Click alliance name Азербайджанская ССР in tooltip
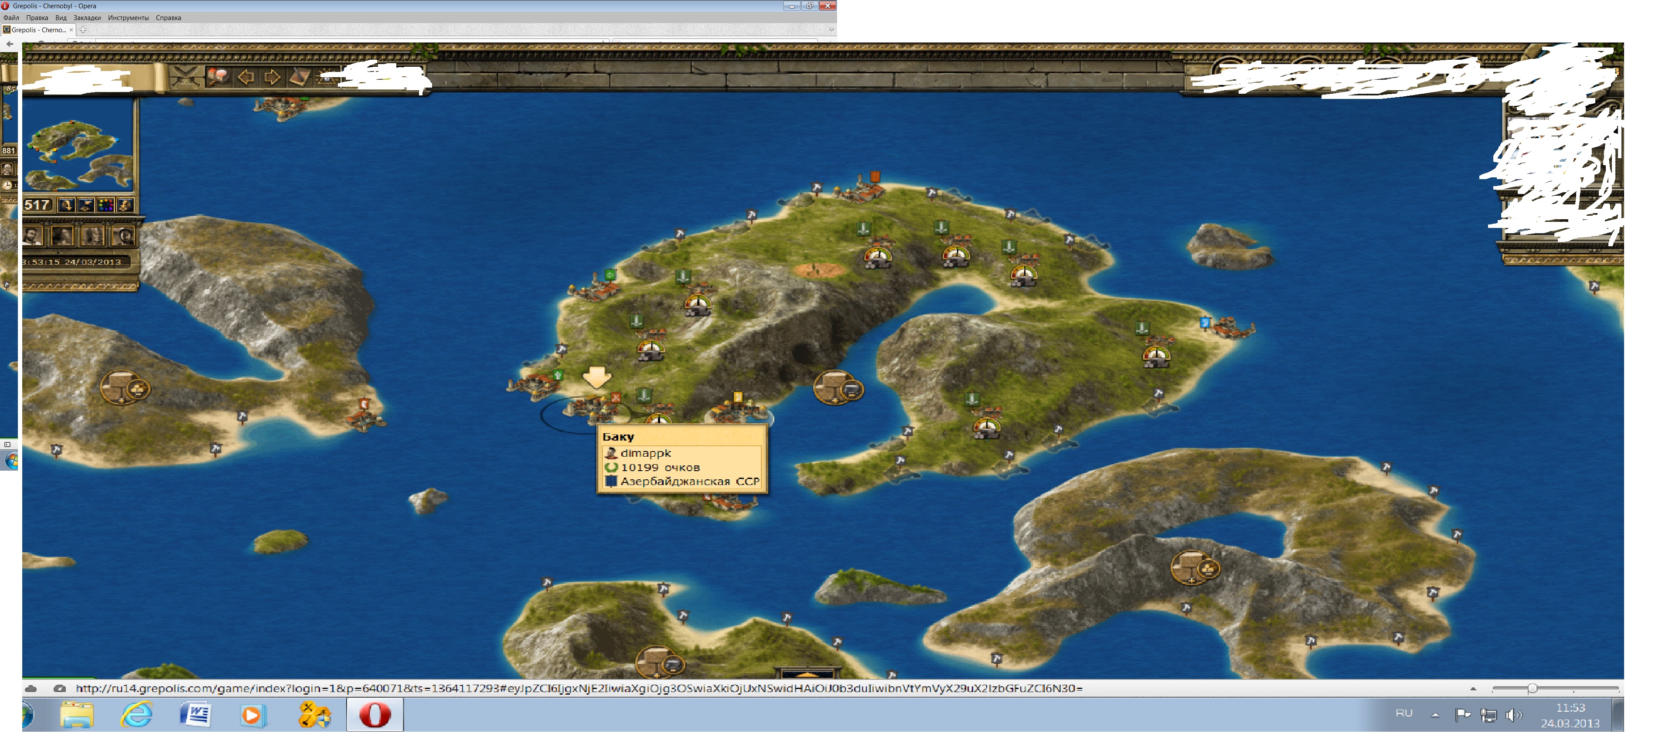Screen dimensions: 1669x740 689,482
